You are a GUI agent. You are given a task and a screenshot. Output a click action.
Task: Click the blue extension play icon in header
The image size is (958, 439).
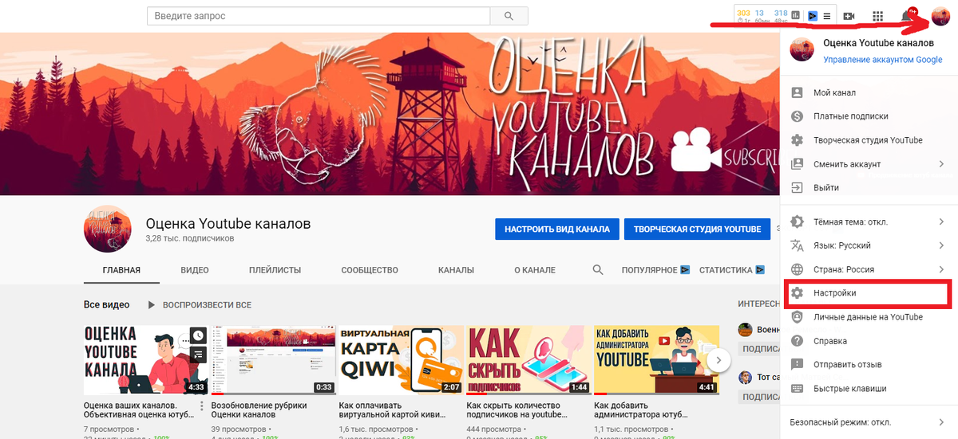[813, 16]
